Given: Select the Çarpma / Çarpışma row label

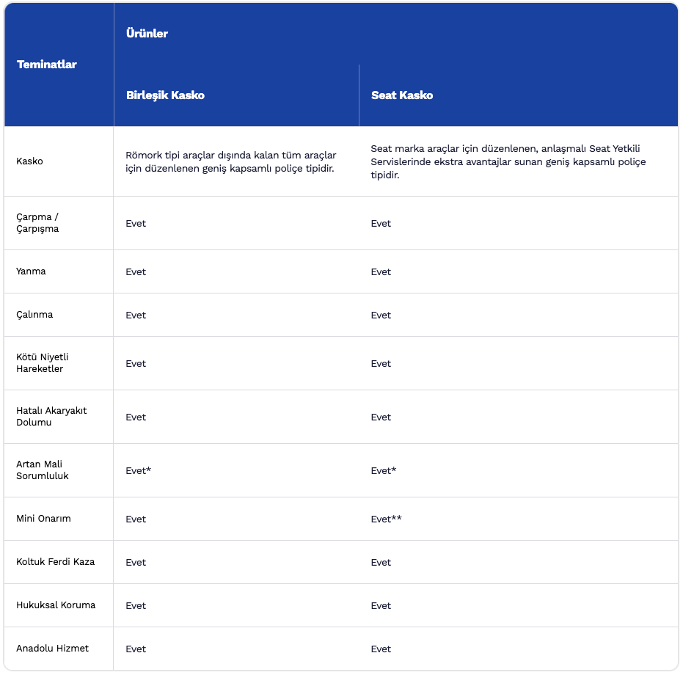Looking at the screenshot, I should pyautogui.click(x=37, y=223).
